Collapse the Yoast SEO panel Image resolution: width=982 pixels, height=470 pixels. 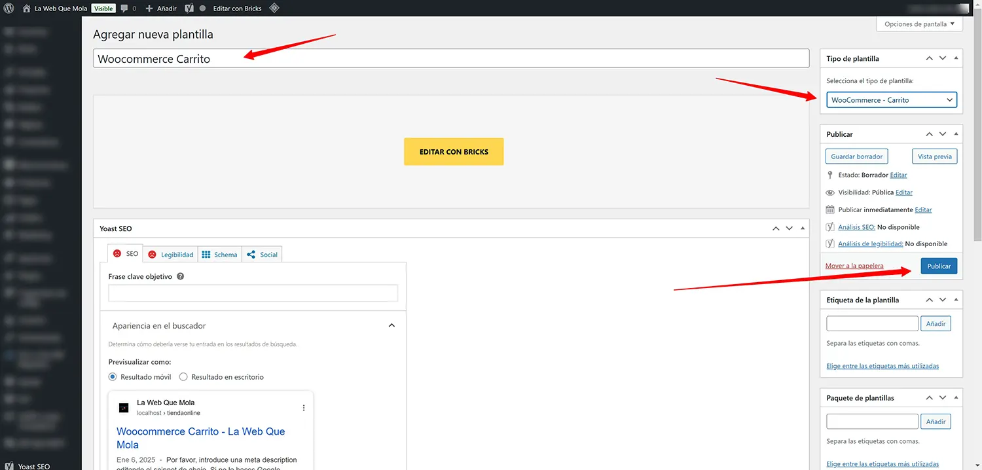(x=803, y=228)
